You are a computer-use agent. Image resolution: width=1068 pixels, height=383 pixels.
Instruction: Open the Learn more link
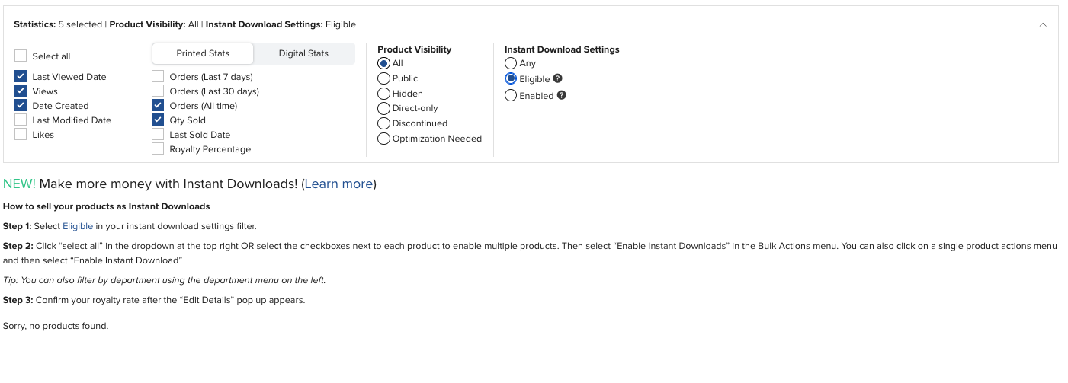coord(338,184)
